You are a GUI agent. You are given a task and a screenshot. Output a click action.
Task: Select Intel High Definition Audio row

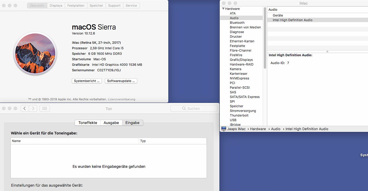293,20
